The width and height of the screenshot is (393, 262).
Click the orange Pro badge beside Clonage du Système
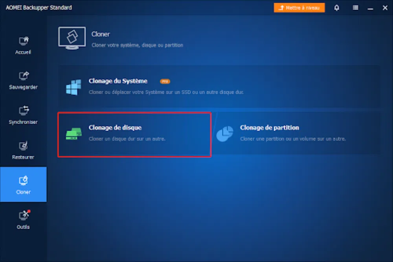[165, 81]
